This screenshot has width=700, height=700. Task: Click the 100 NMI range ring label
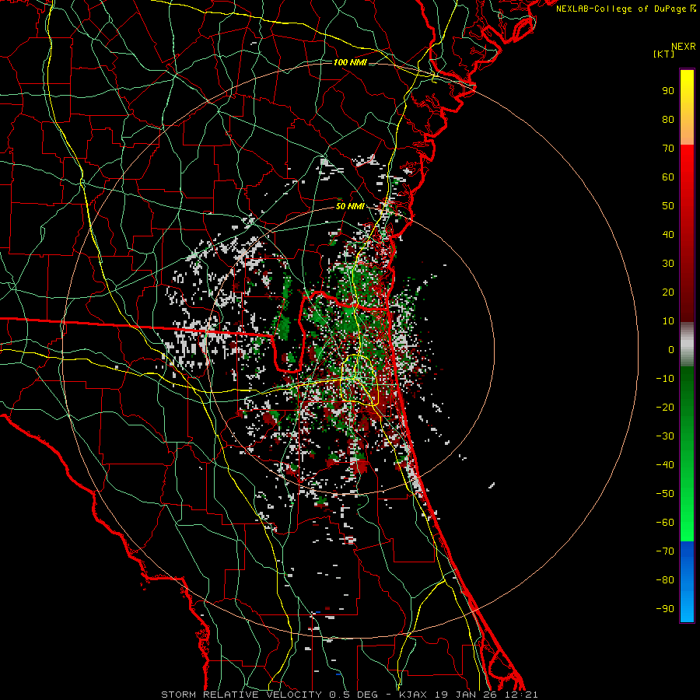pos(350,62)
